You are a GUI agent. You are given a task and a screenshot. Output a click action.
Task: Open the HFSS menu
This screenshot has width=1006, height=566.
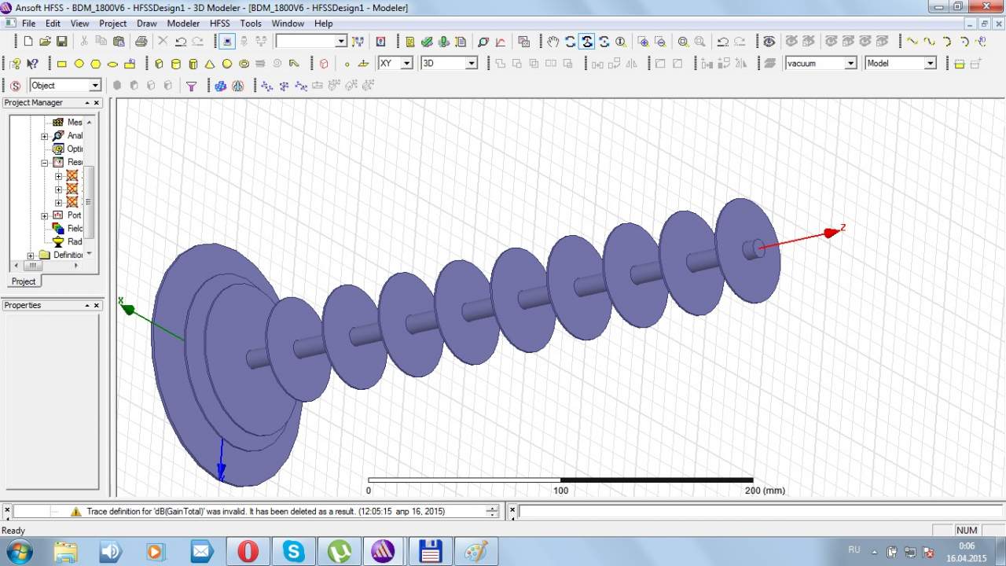219,24
